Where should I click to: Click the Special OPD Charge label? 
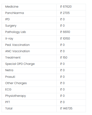pyautogui.click(x=20, y=64)
